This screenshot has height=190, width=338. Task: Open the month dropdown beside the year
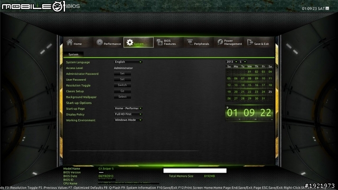[242, 62]
